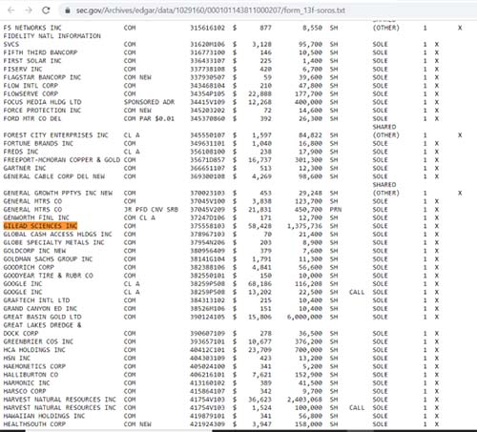Reload the page with the refresh icon
The height and width of the screenshot is (432, 477).
point(46,10)
